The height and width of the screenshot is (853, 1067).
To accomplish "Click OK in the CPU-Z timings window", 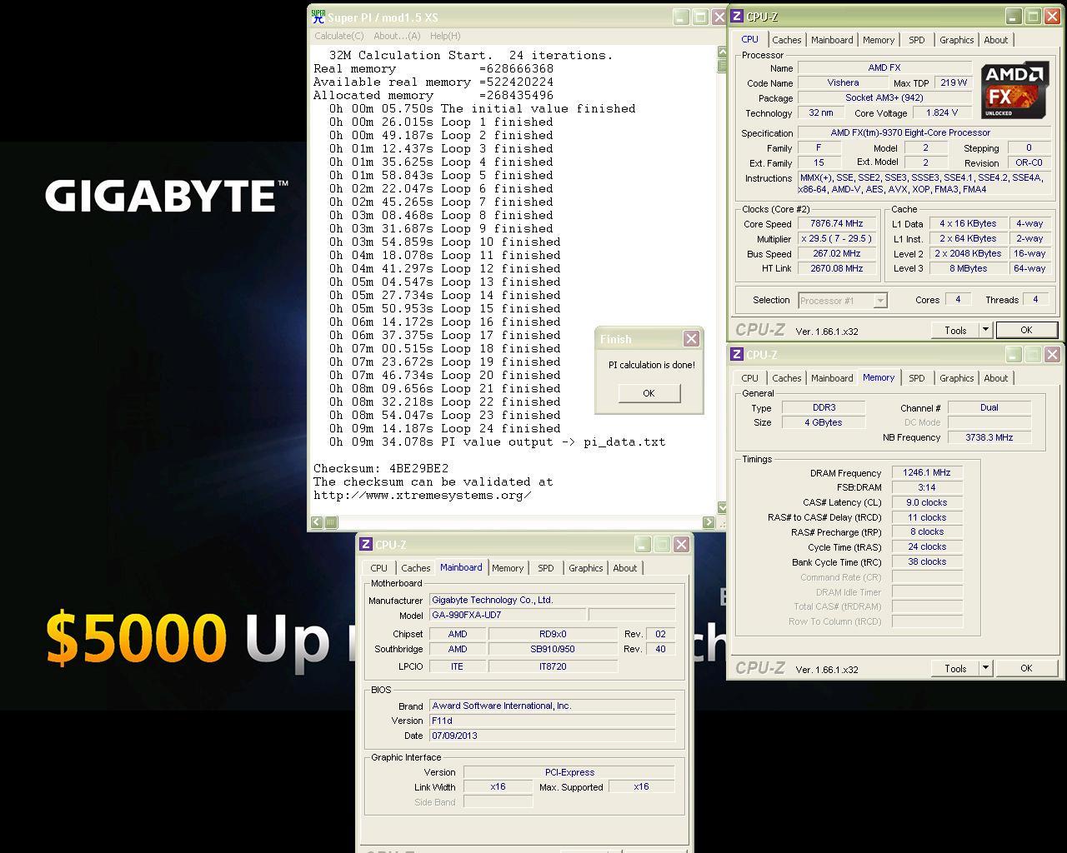I will (1026, 668).
